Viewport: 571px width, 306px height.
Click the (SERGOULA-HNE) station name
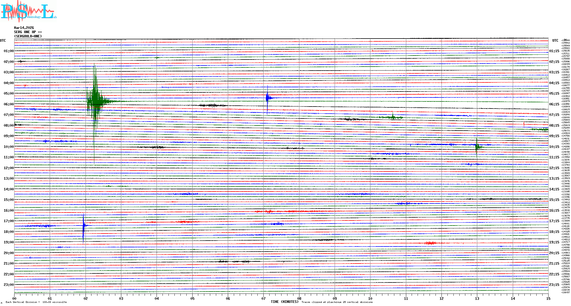(x=28, y=36)
